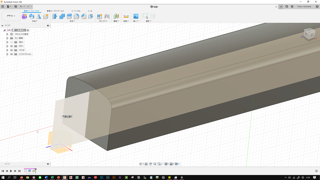
Task: Hide the ボディ folder using its eye icon
Action: click(11, 46)
